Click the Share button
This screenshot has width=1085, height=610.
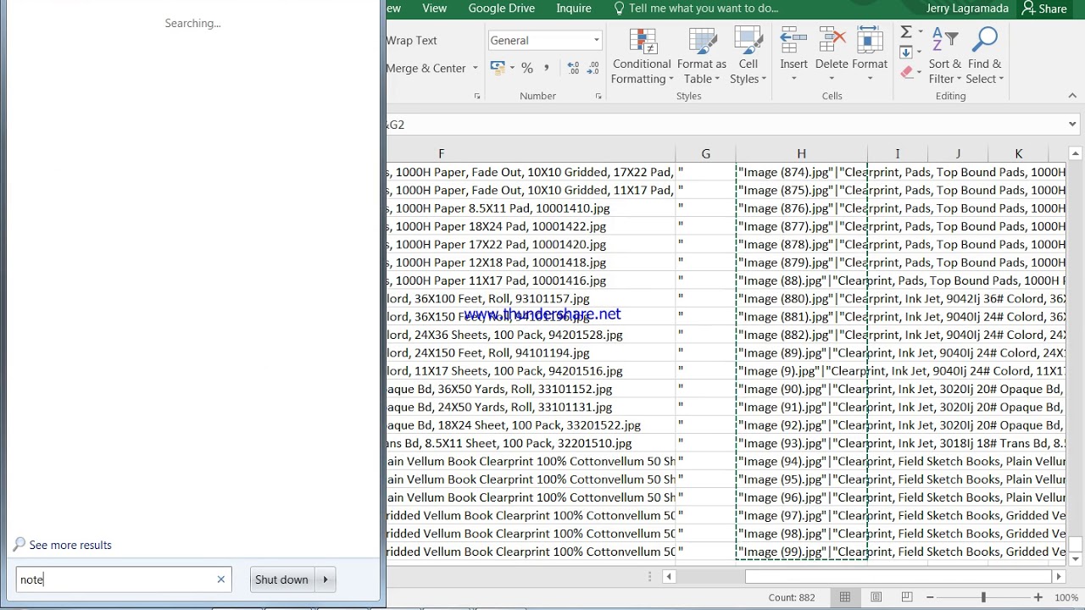pyautogui.click(x=1045, y=8)
